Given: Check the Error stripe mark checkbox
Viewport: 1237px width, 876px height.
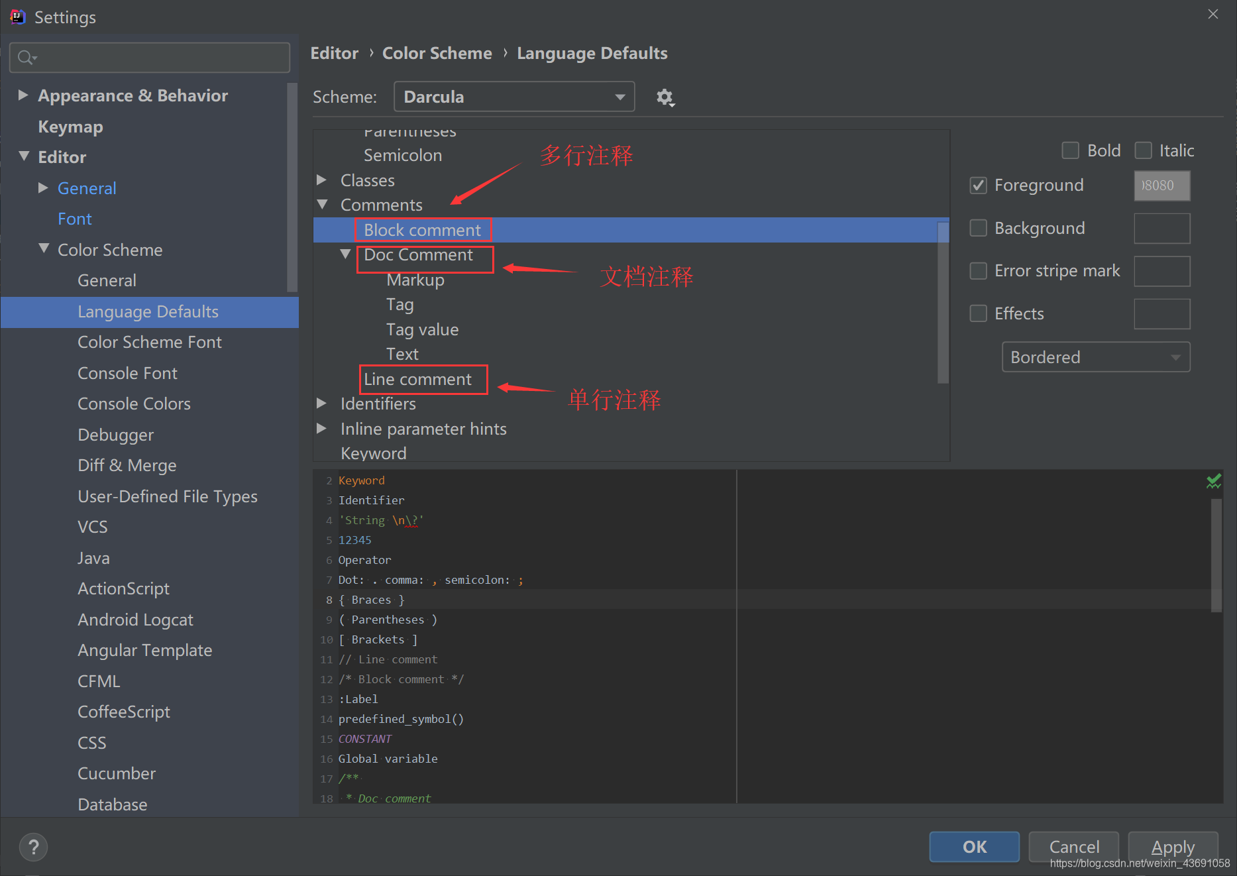Looking at the screenshot, I should (x=978, y=271).
